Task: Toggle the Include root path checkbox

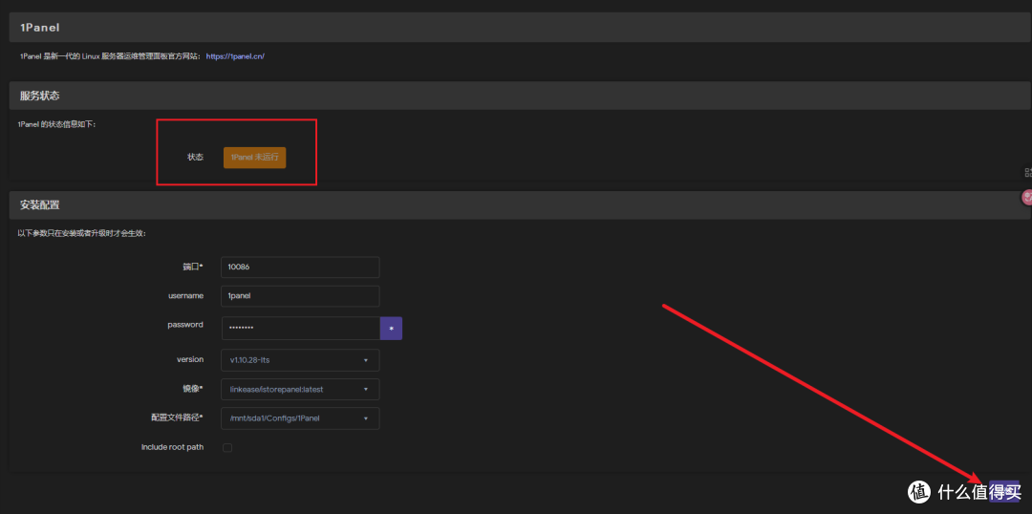Action: 227,447
